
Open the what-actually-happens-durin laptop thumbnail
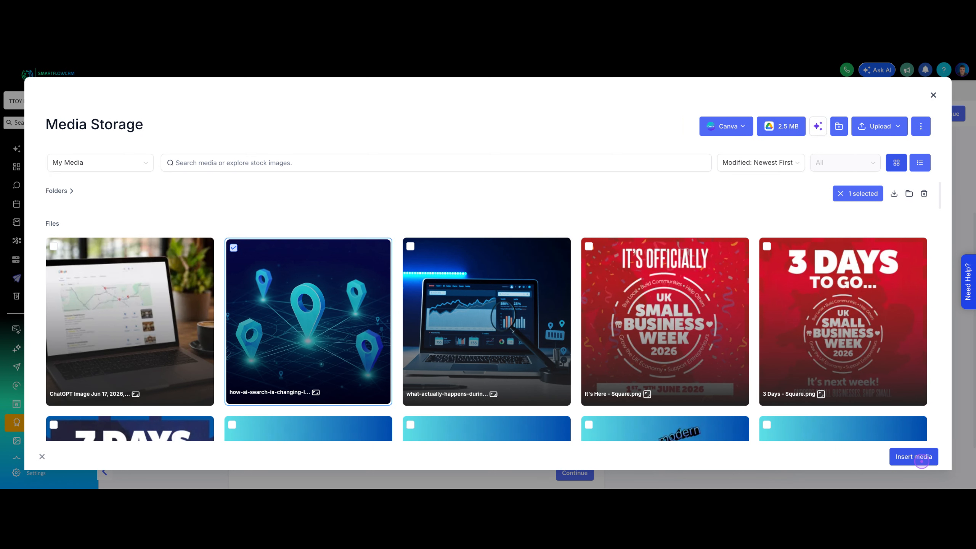(x=486, y=321)
